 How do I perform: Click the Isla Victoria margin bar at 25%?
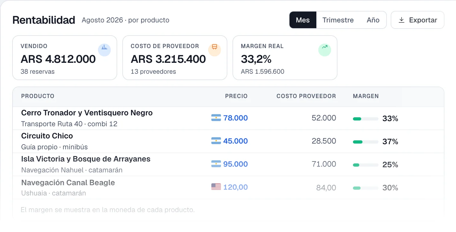click(366, 165)
